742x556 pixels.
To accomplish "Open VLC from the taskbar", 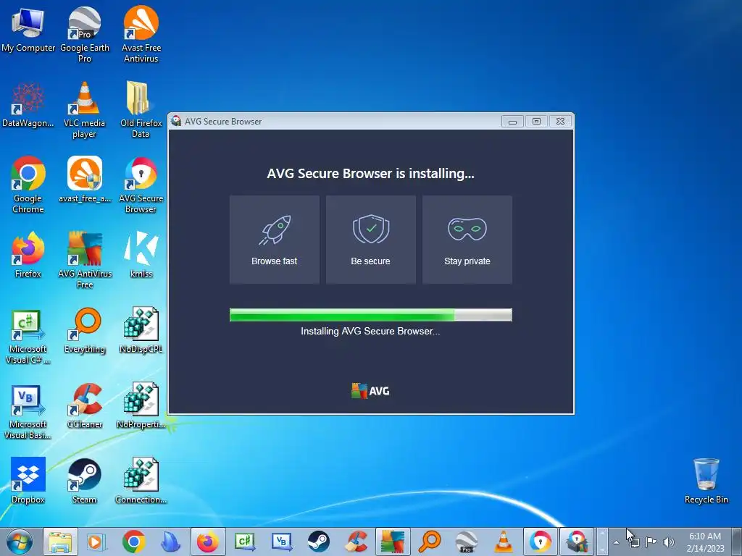I will click(x=504, y=542).
